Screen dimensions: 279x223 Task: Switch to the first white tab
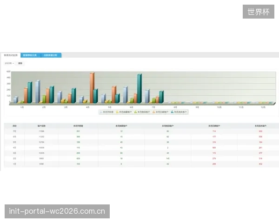pos(11,55)
